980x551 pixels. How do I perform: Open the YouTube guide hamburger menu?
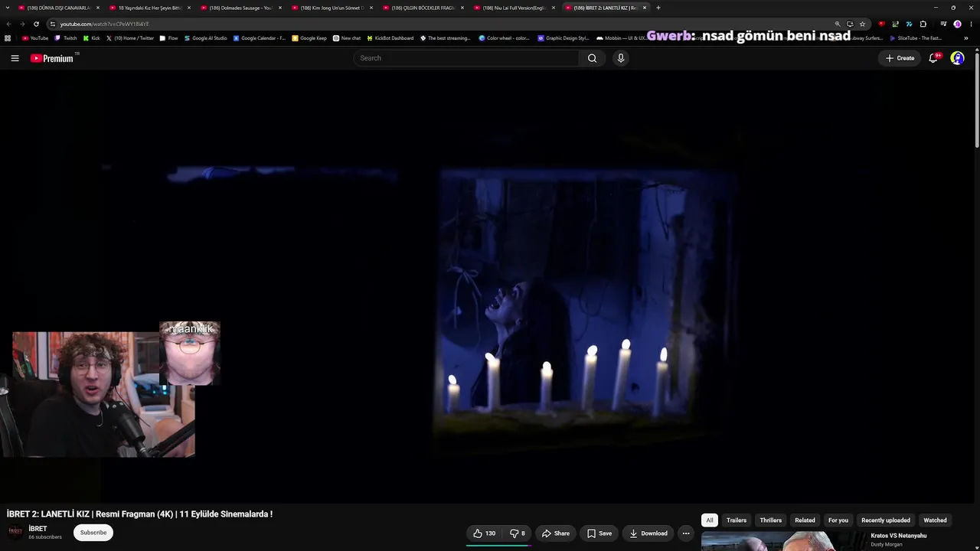coord(15,58)
